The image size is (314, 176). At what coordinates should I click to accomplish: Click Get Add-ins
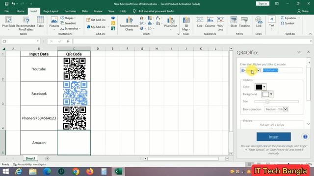tap(96, 20)
